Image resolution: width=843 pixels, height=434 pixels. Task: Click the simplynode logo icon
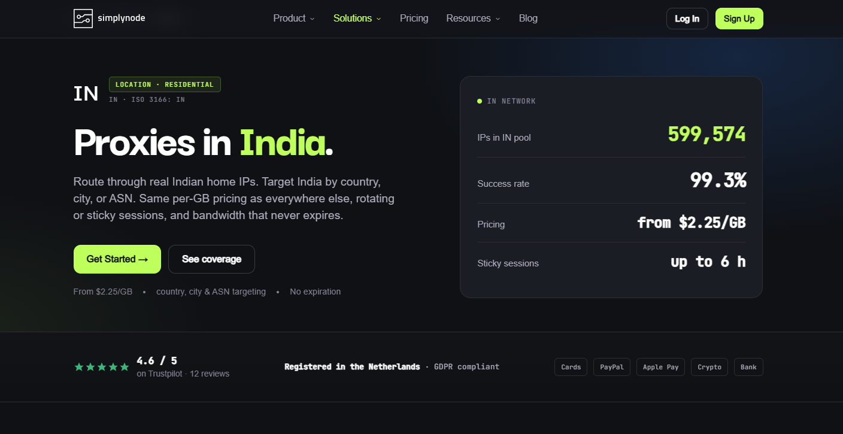83,19
